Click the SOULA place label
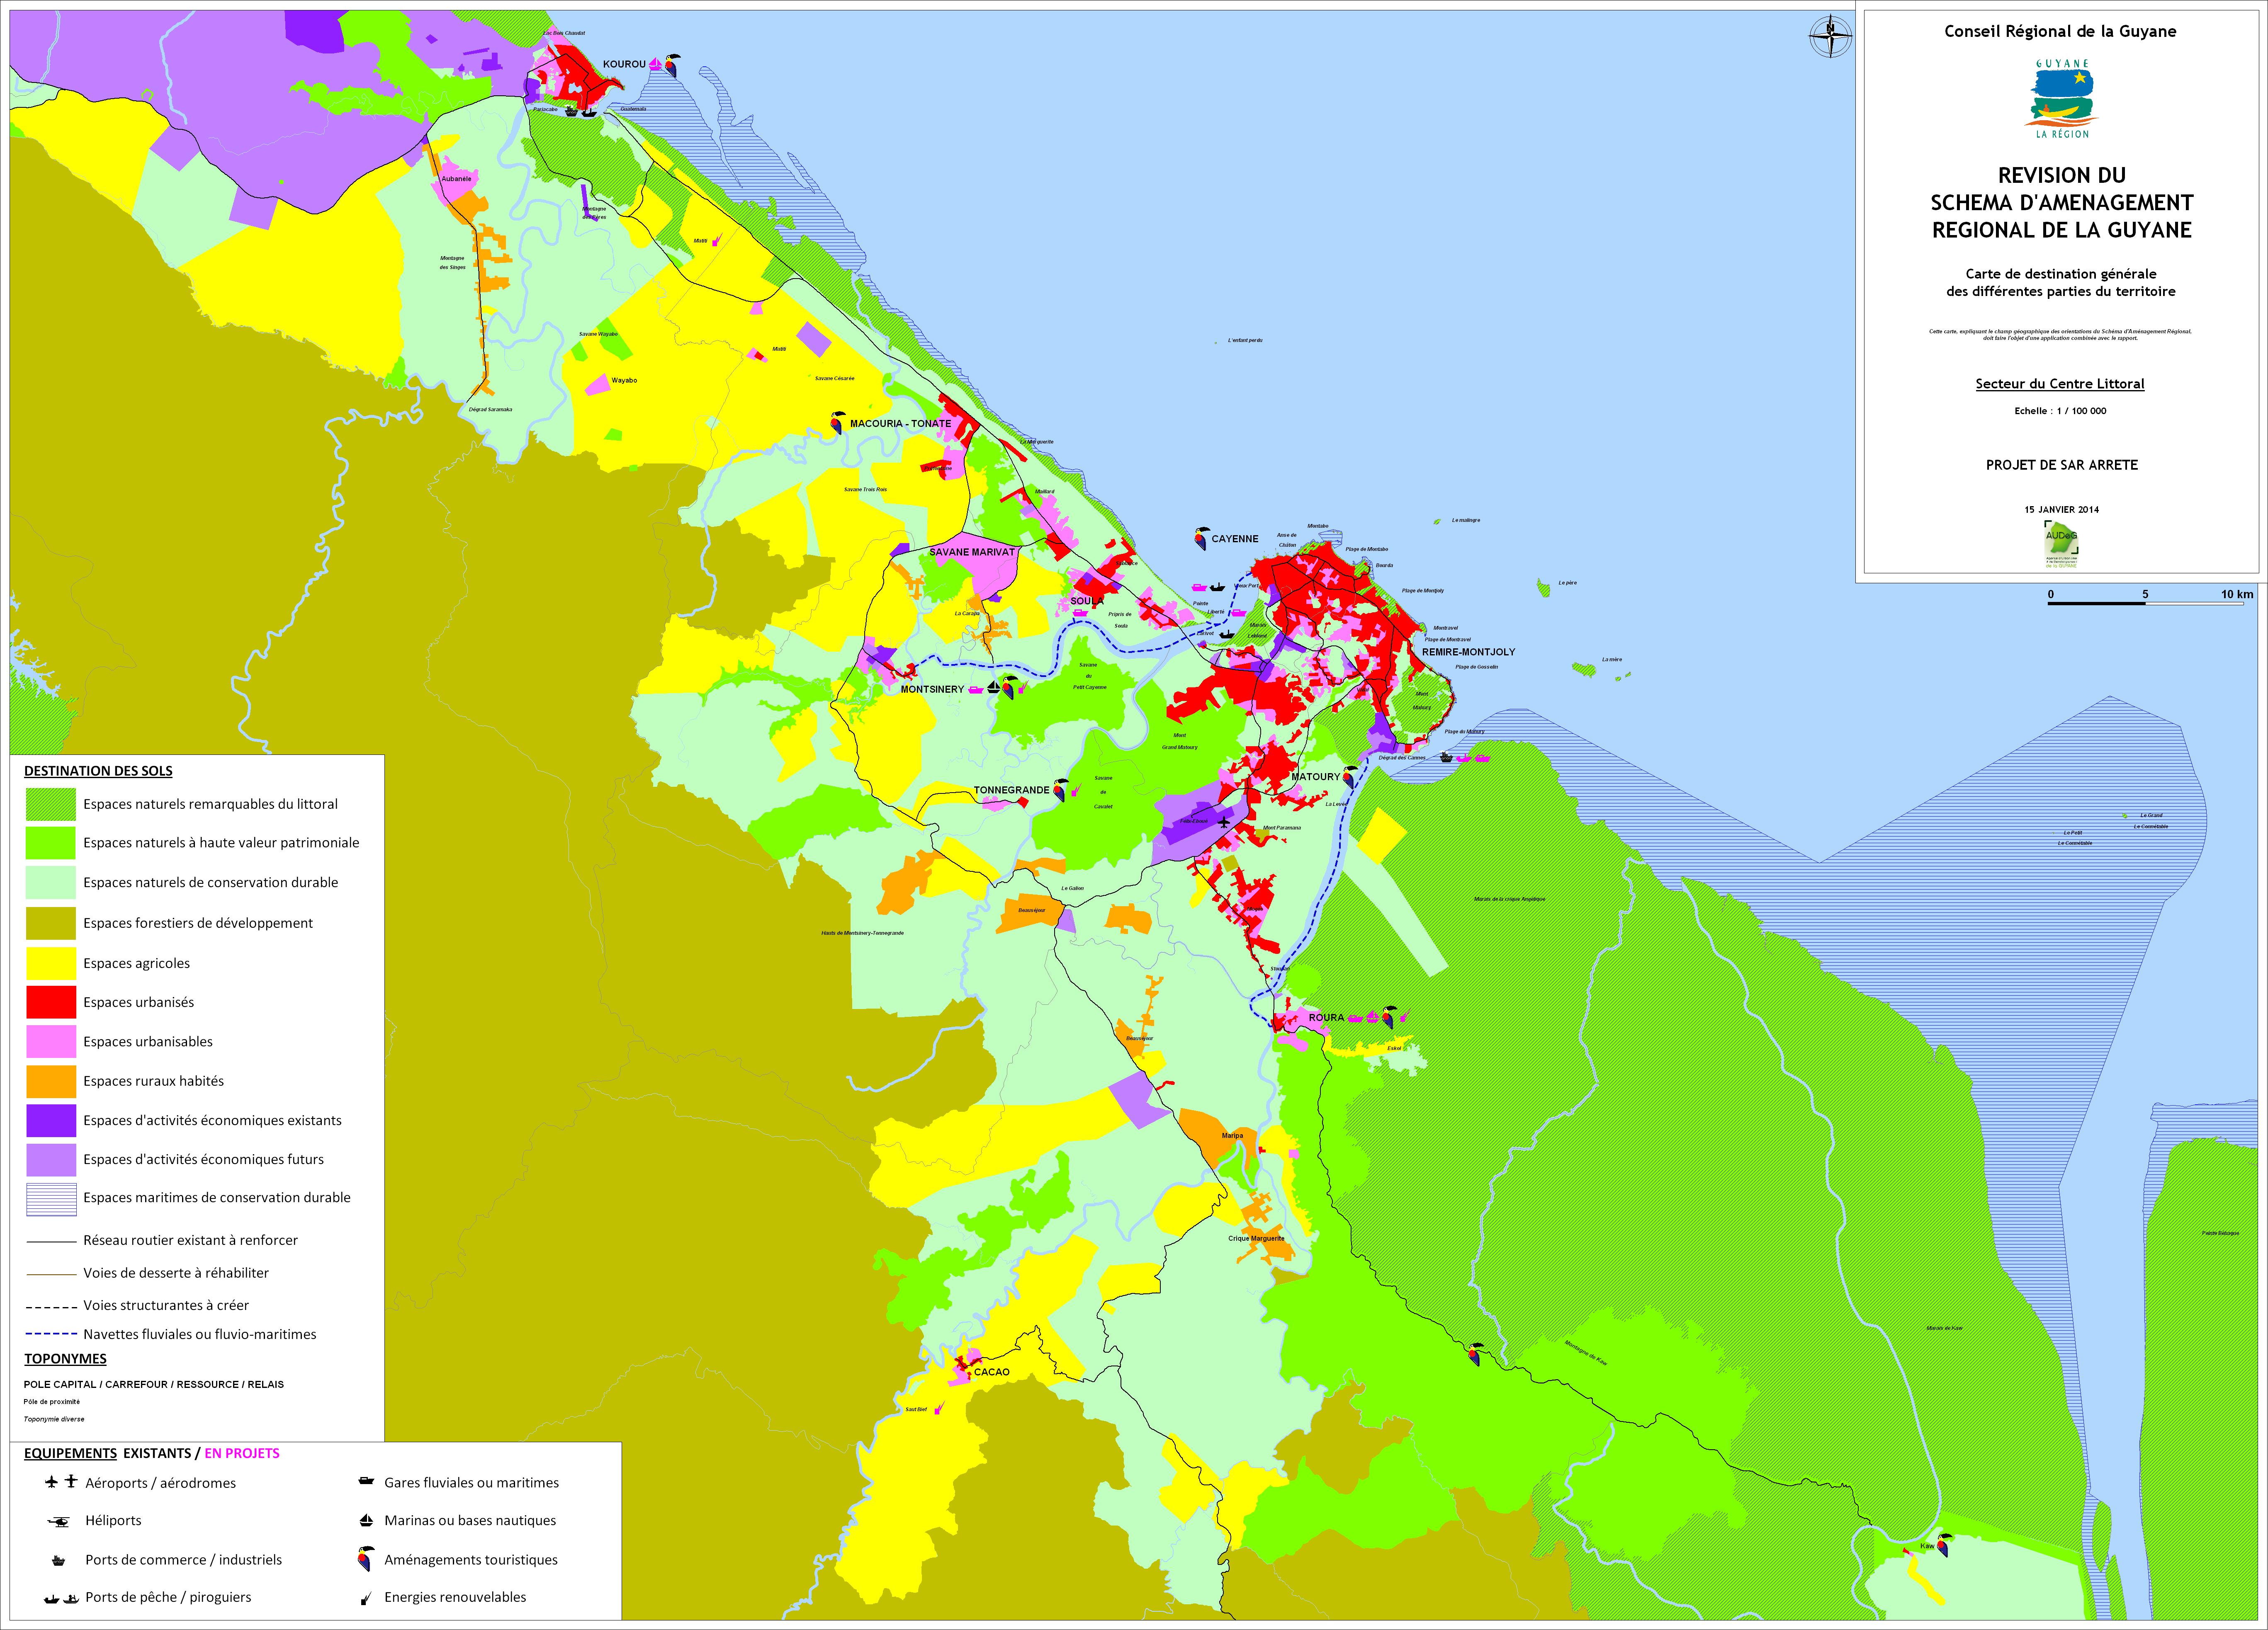Screen dimensions: 2268x1630 (x=1087, y=602)
